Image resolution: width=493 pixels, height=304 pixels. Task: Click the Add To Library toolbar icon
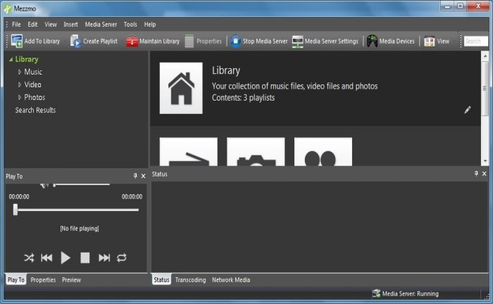tap(16, 41)
